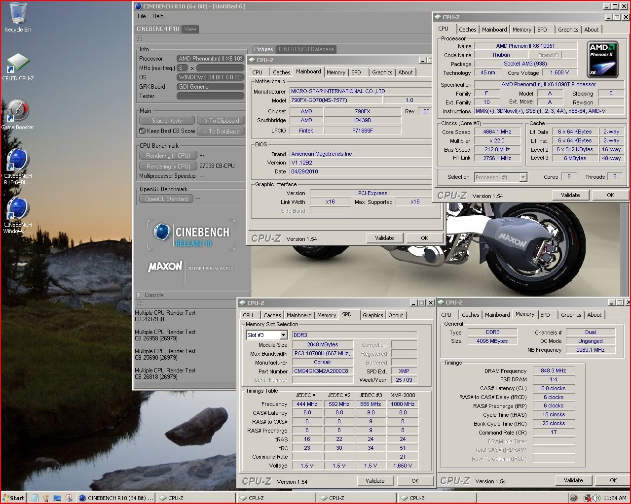The image size is (631, 504).
Task: Click Validate in the Mainboard CPU-Z window
Action: click(x=384, y=238)
